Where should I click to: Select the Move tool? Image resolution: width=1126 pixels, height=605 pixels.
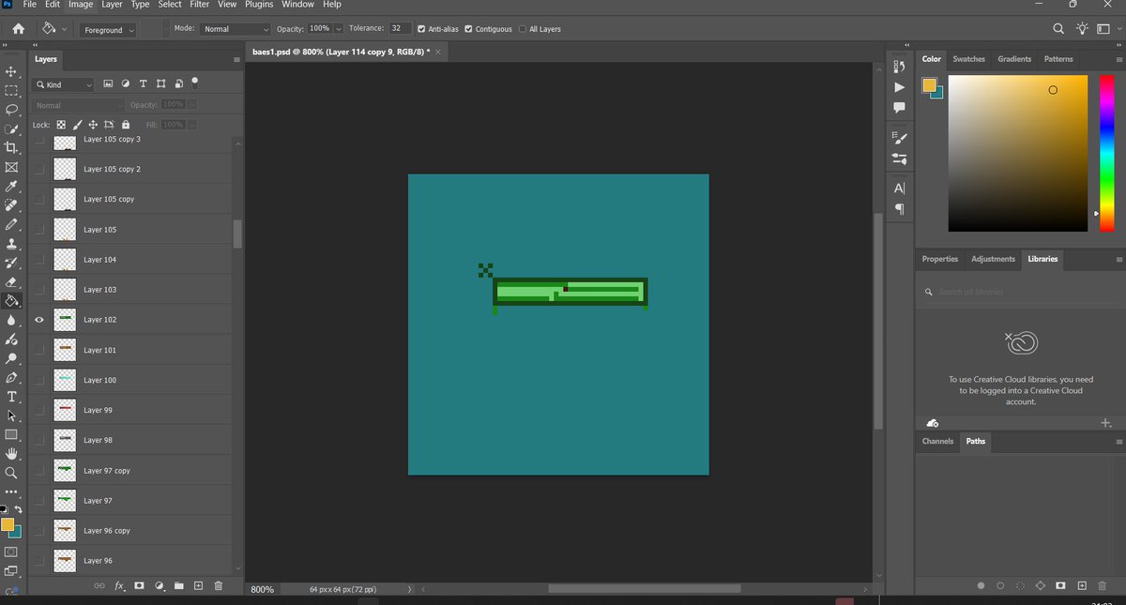(11, 71)
